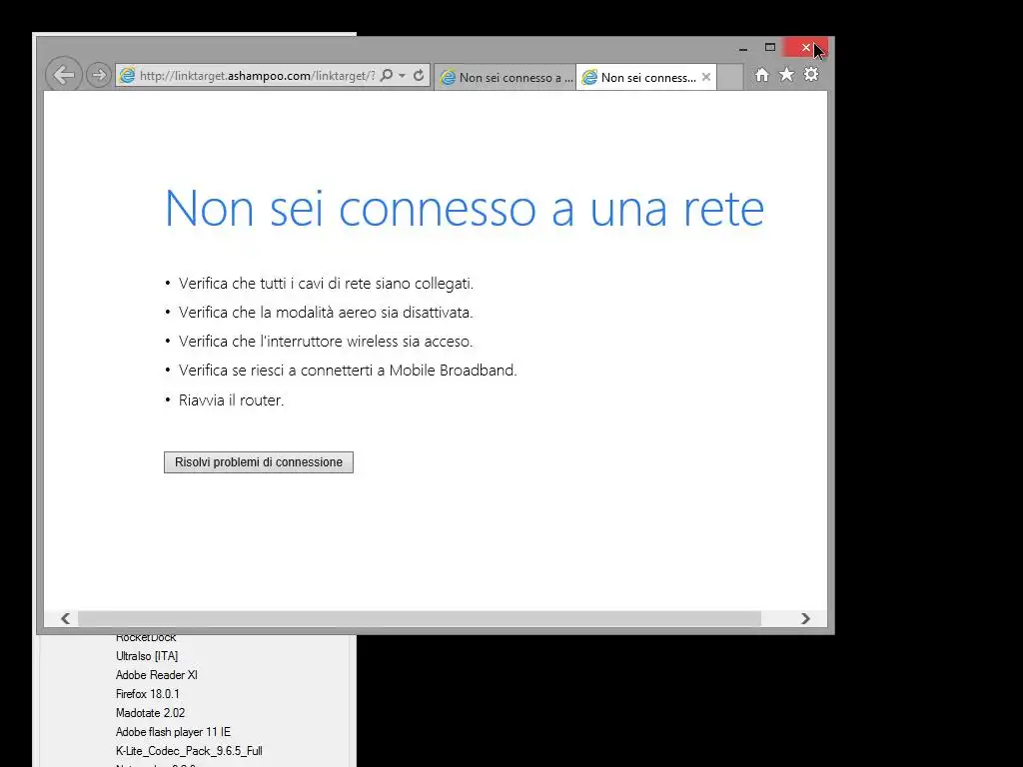
Task: Click 'Verifica che la modalità aereo sia disattivata.'
Action: pos(326,313)
